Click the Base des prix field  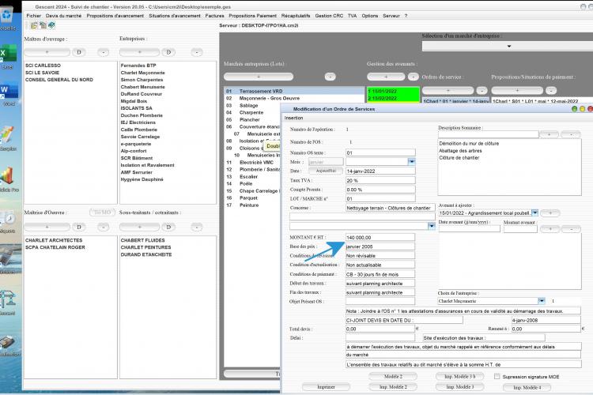[x=380, y=246]
